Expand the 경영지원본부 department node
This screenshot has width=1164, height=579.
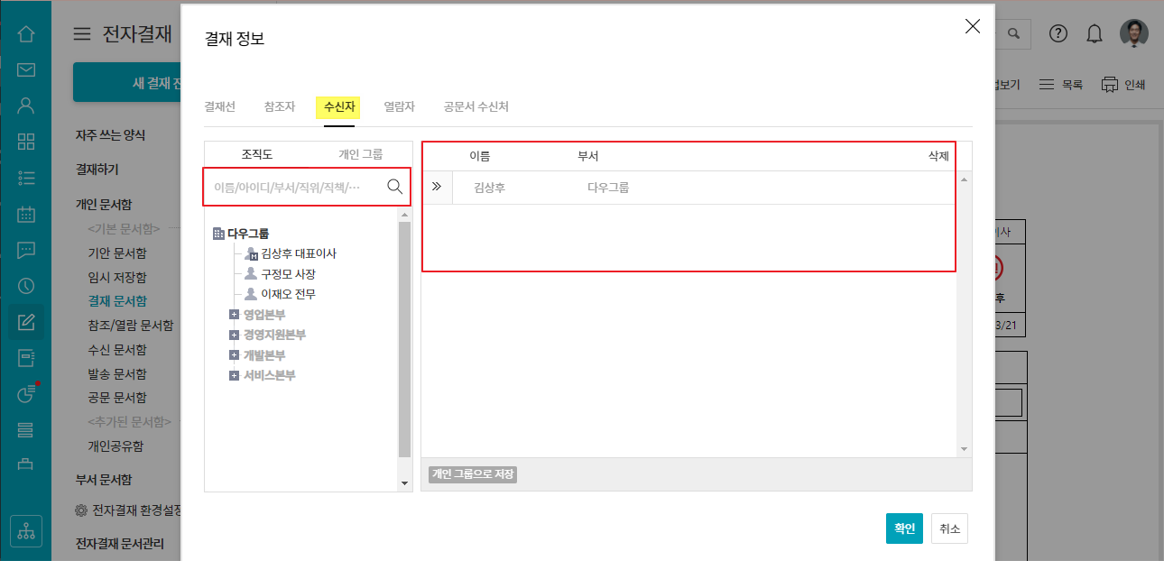click(235, 335)
